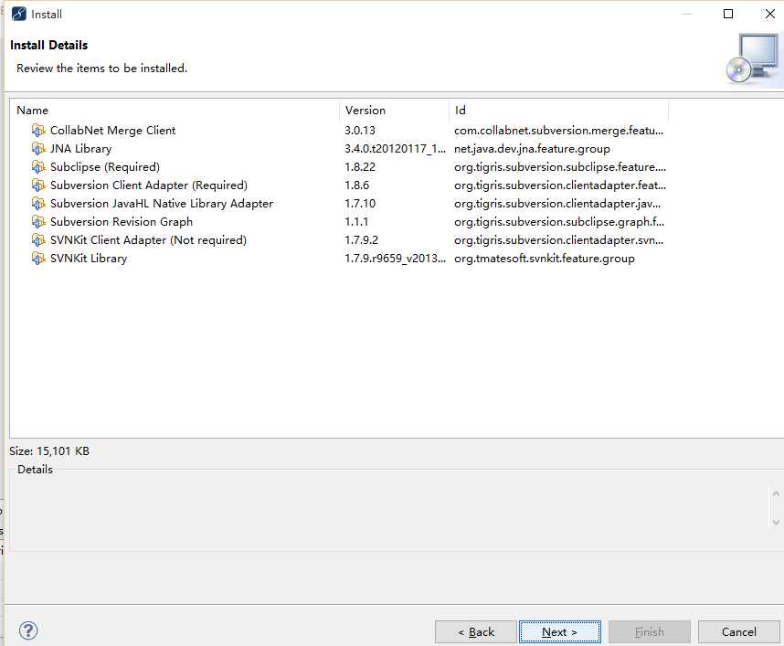The height and width of the screenshot is (646, 784).
Task: Click the Details pane scroll down arrow
Action: (x=776, y=523)
